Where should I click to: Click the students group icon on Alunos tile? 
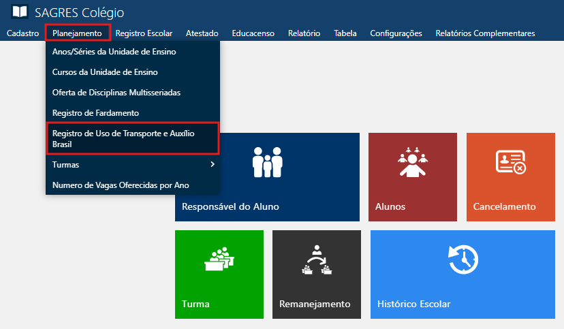411,162
